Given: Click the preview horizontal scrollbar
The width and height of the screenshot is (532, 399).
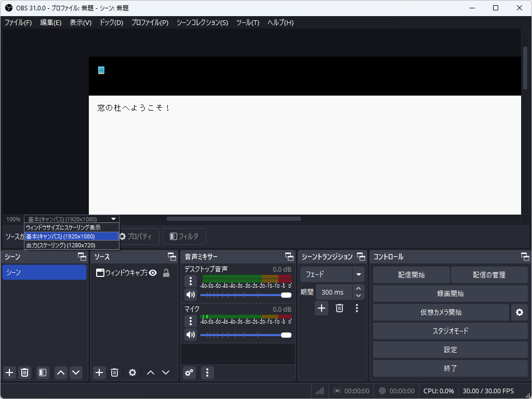Looking at the screenshot, I should point(233,219).
